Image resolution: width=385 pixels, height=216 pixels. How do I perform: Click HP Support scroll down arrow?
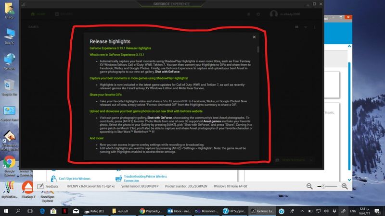point(349,180)
